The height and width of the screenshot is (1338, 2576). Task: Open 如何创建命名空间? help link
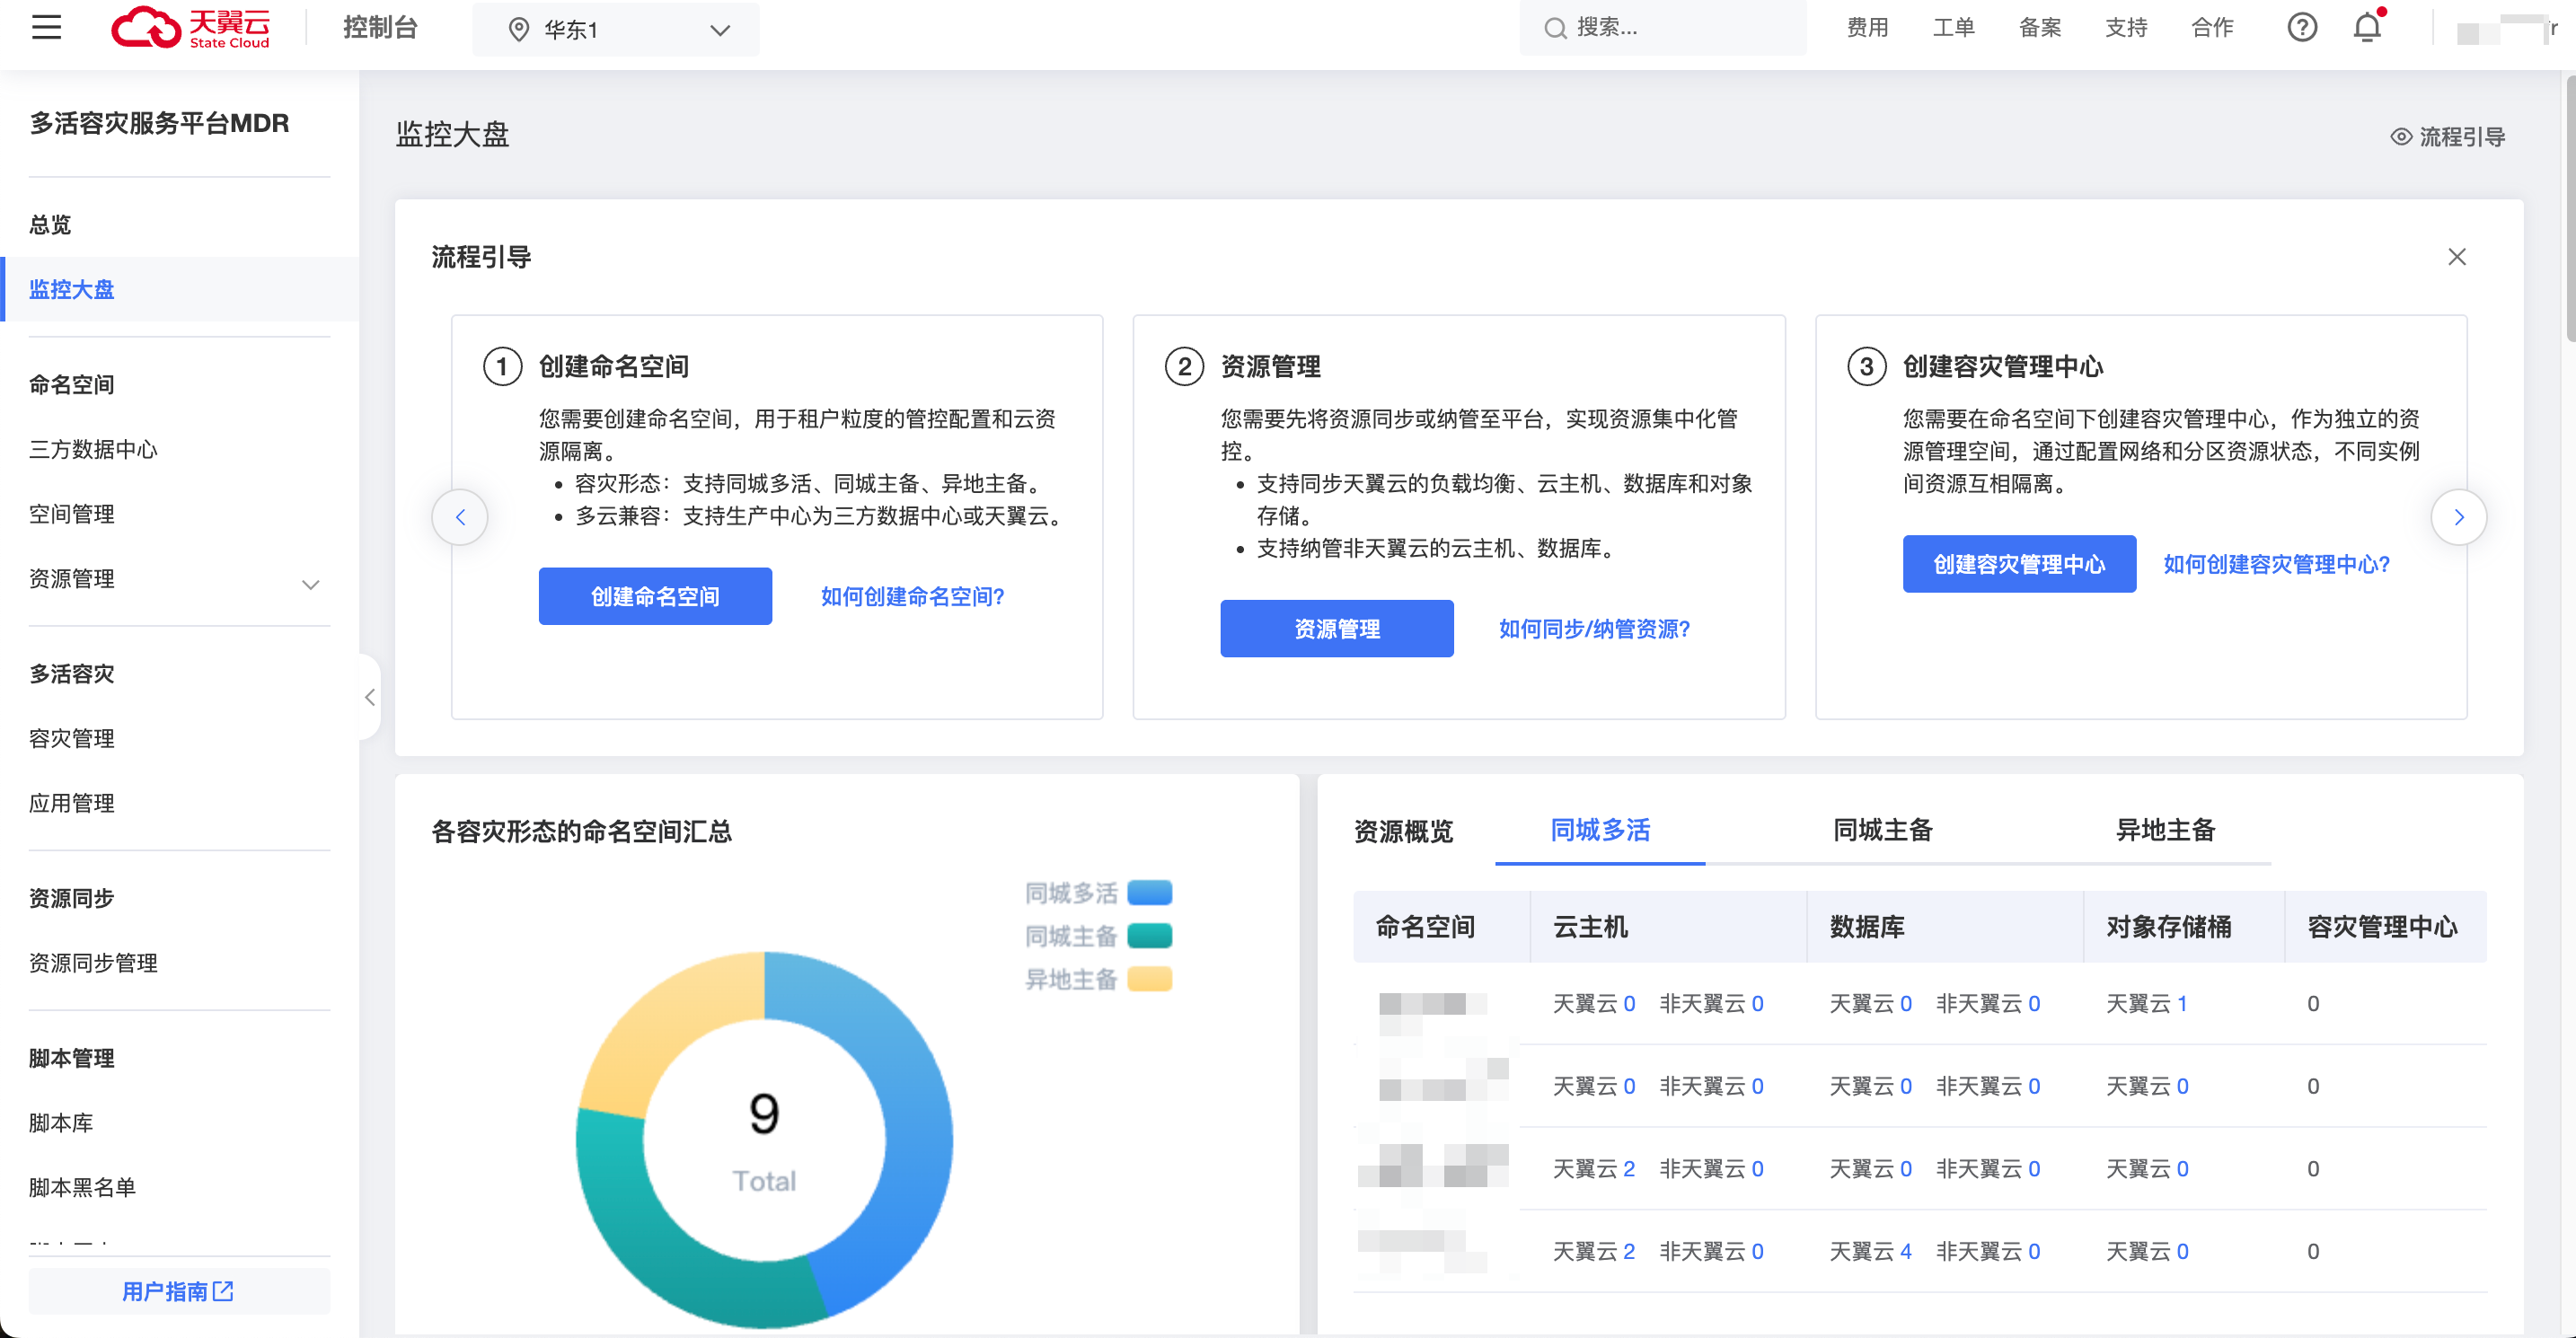pos(912,596)
